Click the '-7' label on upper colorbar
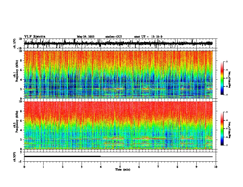Screen dimensions: 243x187 226,95
